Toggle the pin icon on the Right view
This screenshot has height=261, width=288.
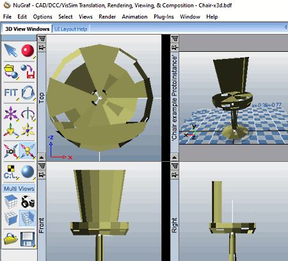(175, 175)
